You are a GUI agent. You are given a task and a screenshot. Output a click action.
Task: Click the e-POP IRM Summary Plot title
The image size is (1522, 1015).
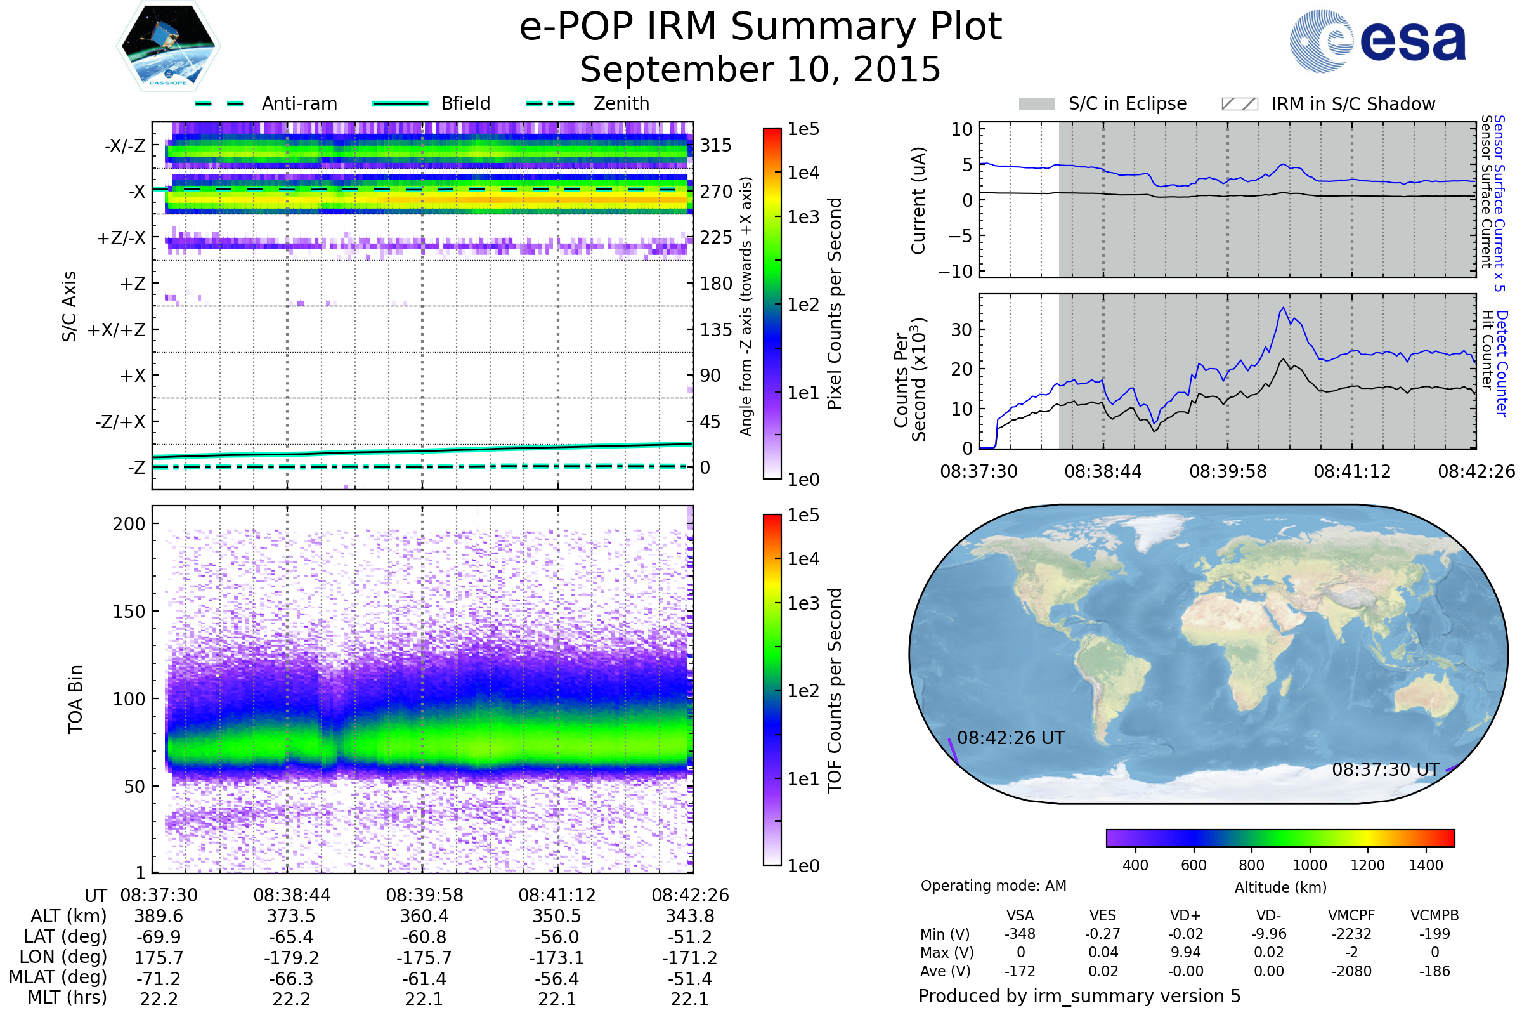click(x=760, y=27)
